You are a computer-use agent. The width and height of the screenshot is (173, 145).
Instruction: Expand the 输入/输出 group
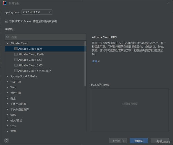tap(7, 120)
